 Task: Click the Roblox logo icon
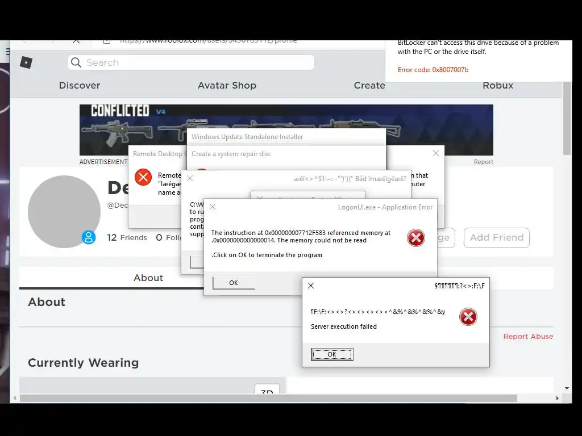(26, 62)
